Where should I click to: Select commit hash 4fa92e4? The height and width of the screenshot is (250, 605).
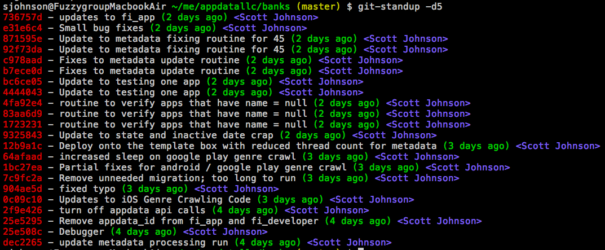tap(23, 103)
